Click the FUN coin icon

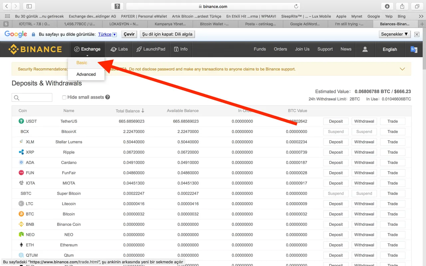(x=21, y=173)
